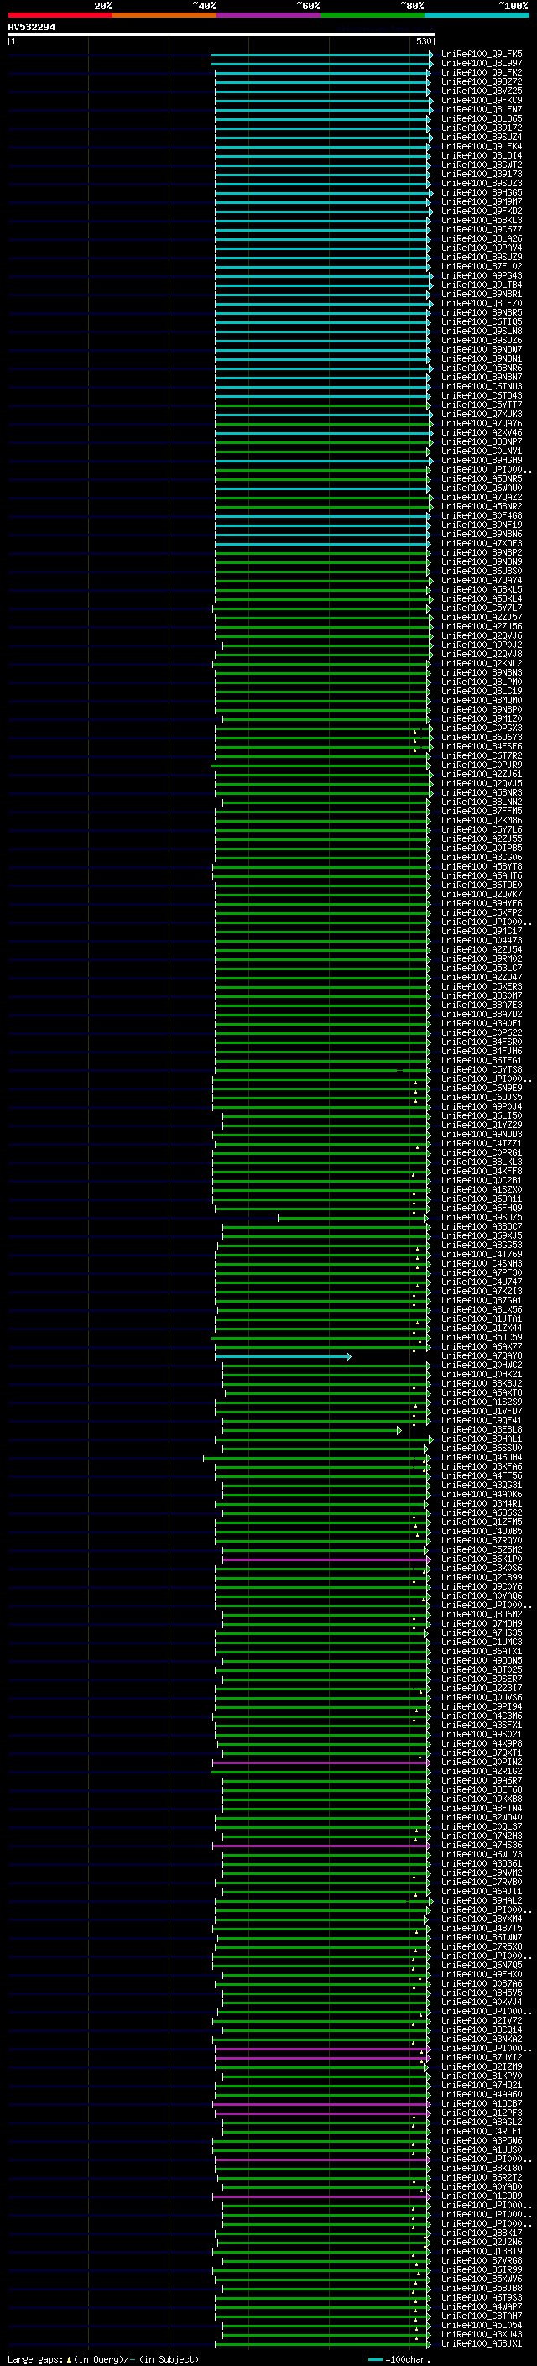Select UniRef100_B8BNP7 entry
Image resolution: width=537 pixels, height=2366 pixels.
(482, 441)
